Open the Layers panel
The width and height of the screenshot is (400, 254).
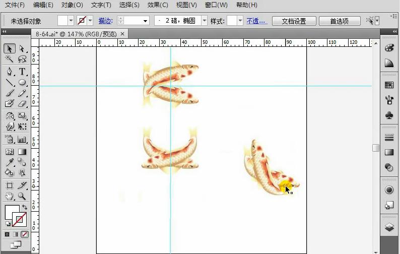[389, 227]
